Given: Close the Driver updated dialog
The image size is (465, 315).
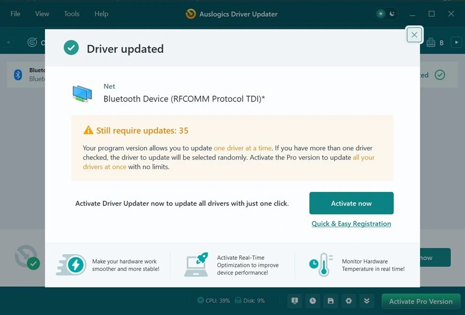Looking at the screenshot, I should [x=414, y=35].
